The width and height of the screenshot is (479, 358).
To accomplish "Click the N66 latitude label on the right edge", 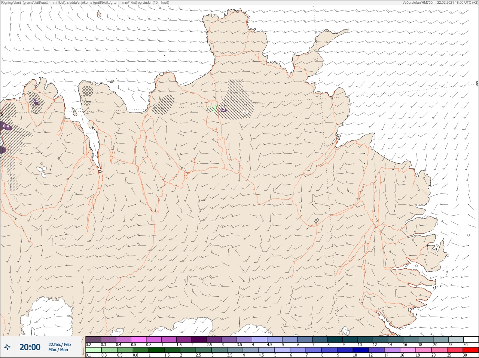I will tap(477, 84).
